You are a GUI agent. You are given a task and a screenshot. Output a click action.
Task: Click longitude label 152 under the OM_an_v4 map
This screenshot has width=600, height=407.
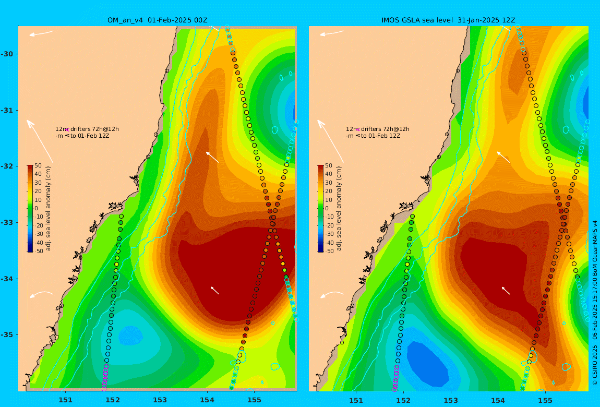click(113, 400)
